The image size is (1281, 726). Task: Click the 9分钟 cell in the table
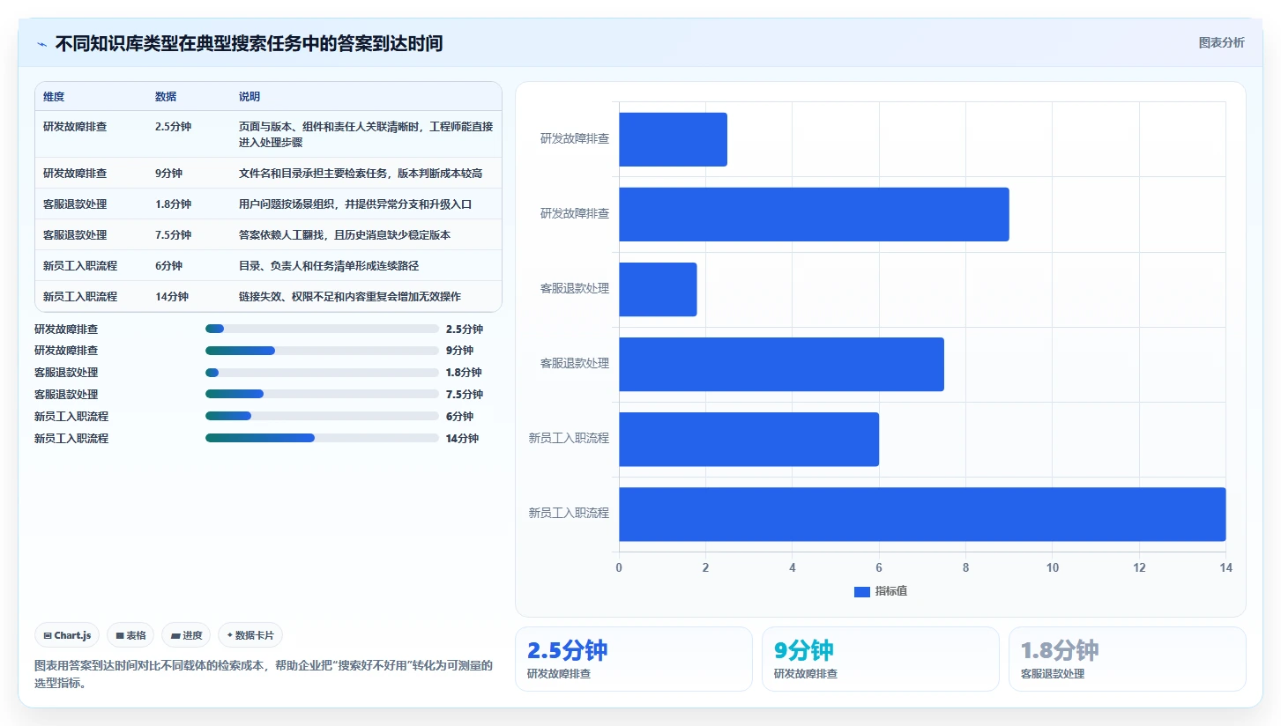[x=168, y=173]
